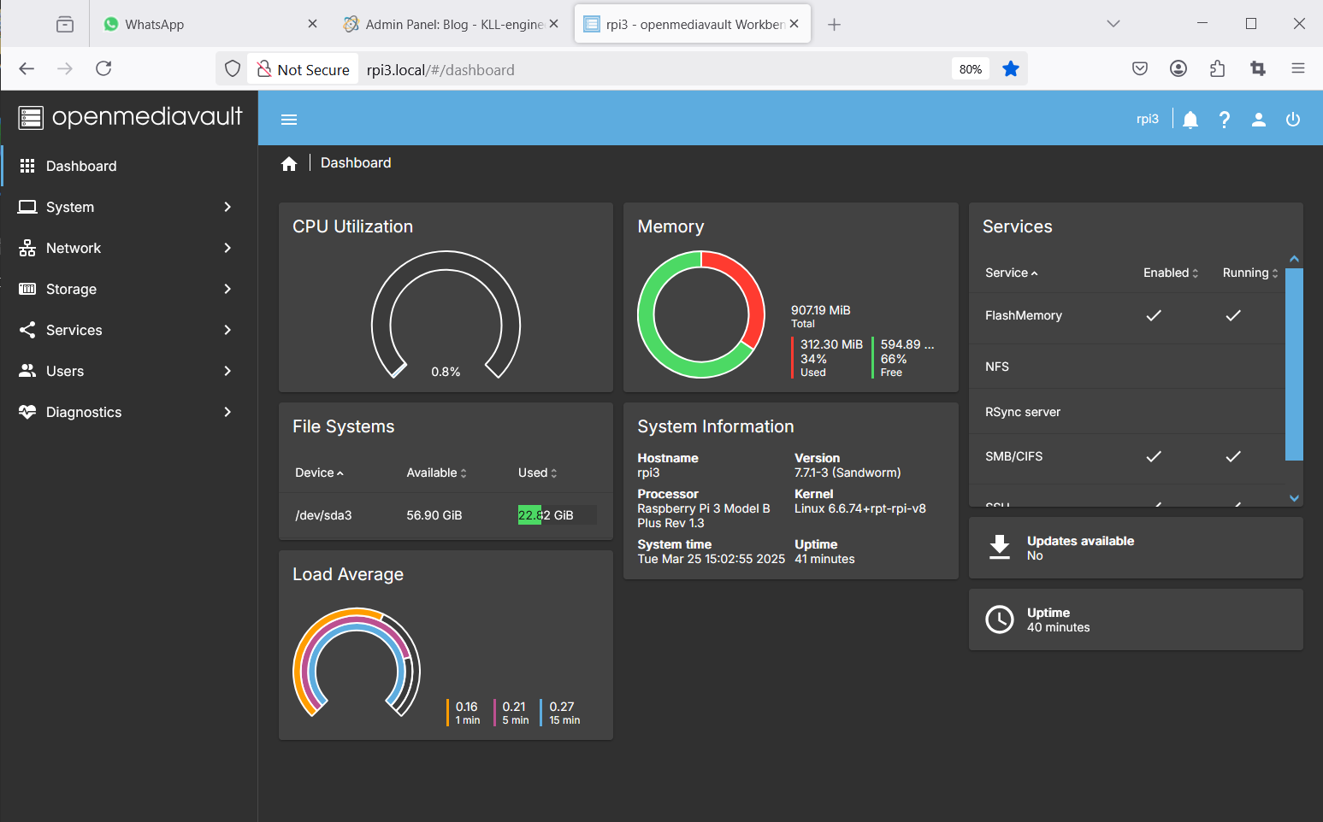Expand the System menu
This screenshot has height=822, width=1323.
(129, 207)
